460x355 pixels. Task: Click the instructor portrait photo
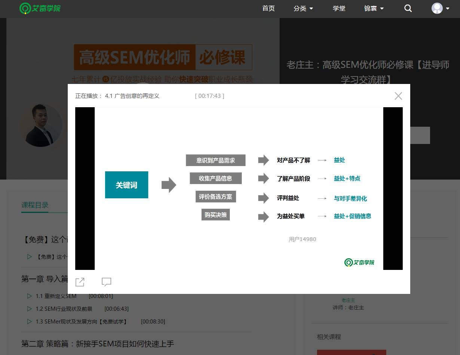[41, 126]
